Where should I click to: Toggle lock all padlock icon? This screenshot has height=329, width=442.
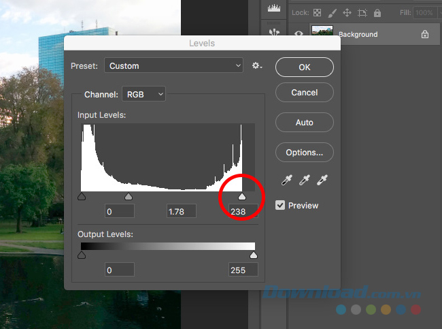click(377, 13)
